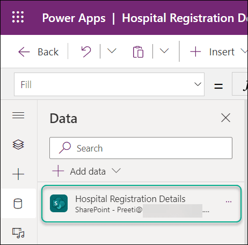Click the Insert plus icon
This screenshot has height=245, width=248.
(195, 52)
